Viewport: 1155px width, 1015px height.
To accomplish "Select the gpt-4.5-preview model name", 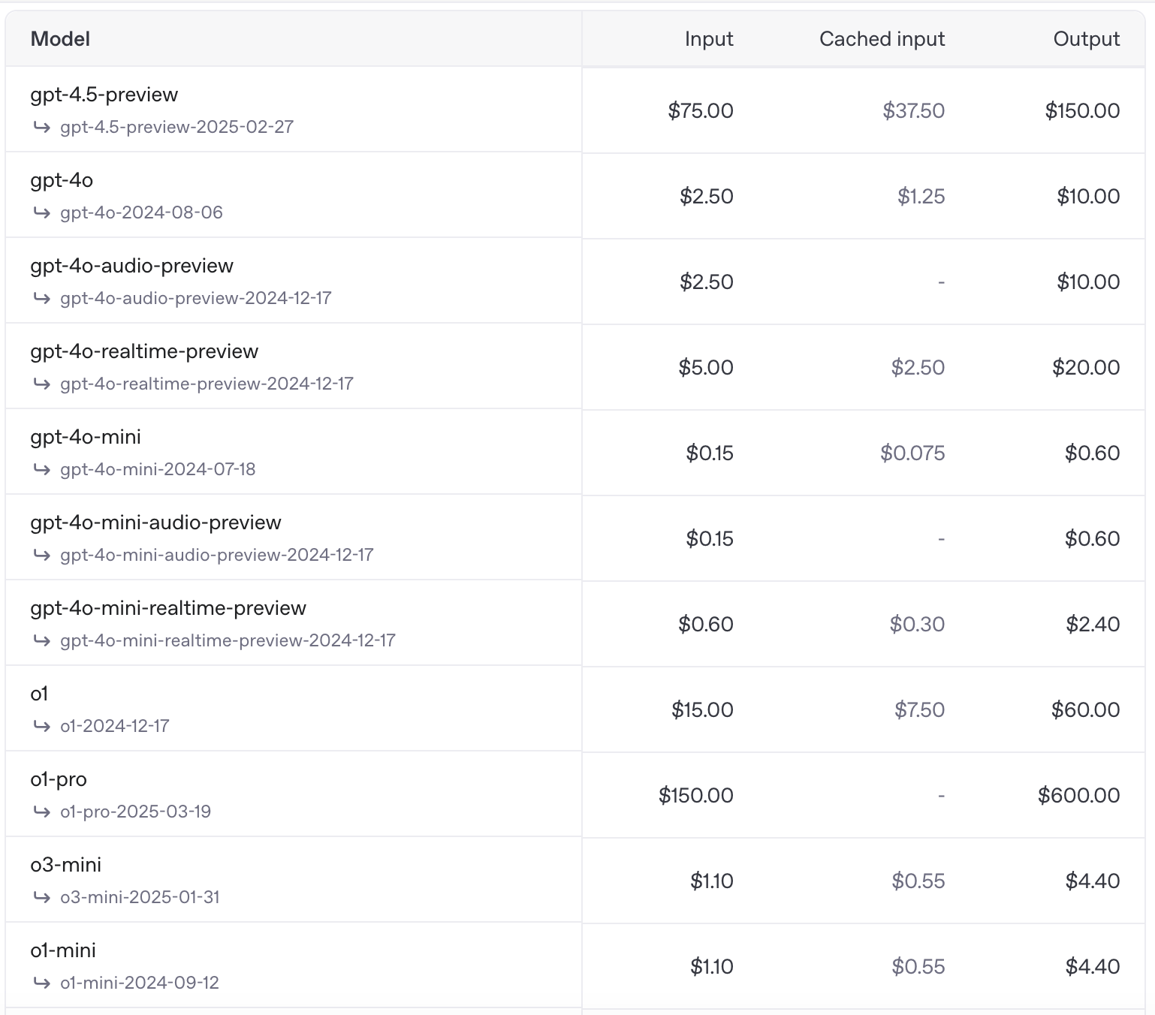I will pyautogui.click(x=104, y=95).
